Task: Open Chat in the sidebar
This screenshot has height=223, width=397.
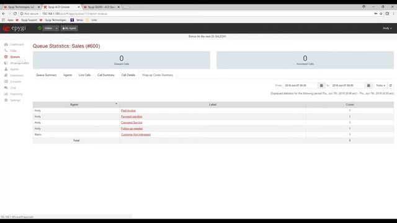Action: [11, 88]
